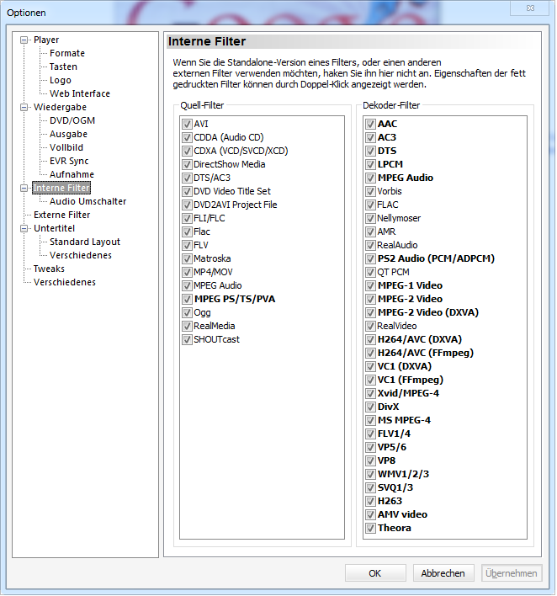Uncheck MPEG PS/TS/PVA source filter
This screenshot has width=557, height=596.
click(x=187, y=299)
